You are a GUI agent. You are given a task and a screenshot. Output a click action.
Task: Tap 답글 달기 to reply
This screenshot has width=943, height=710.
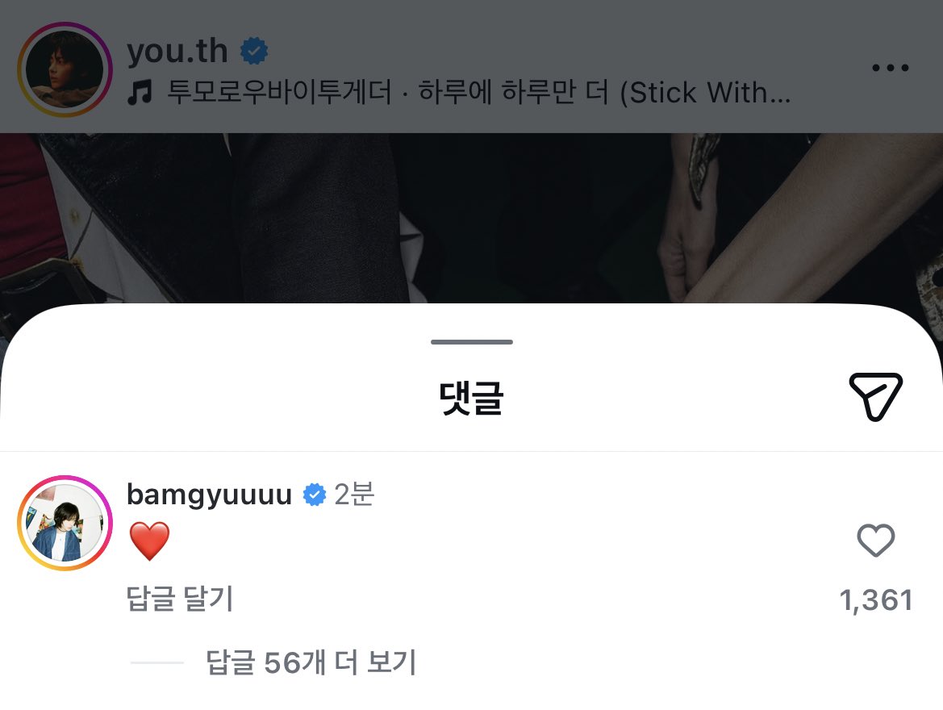click(x=180, y=599)
